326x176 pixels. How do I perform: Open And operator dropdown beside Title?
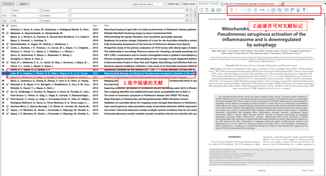coord(6,20)
